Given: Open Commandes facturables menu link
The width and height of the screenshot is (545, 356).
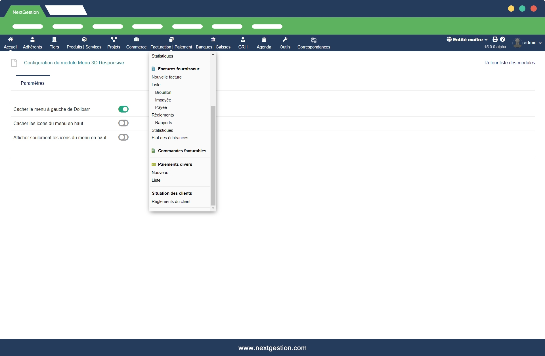Looking at the screenshot, I should [x=182, y=151].
